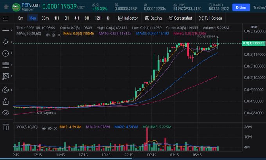Select the 15m timeframe
266x160 pixels.
point(32,18)
